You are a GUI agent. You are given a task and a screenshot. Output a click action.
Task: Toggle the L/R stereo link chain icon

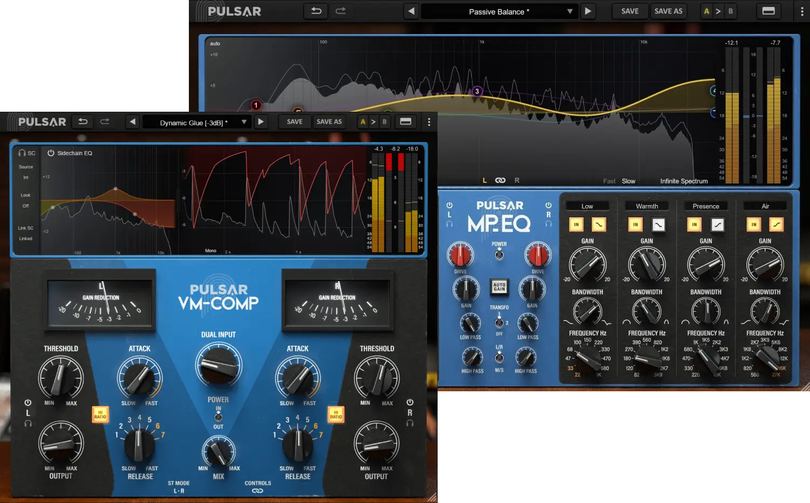[x=500, y=180]
